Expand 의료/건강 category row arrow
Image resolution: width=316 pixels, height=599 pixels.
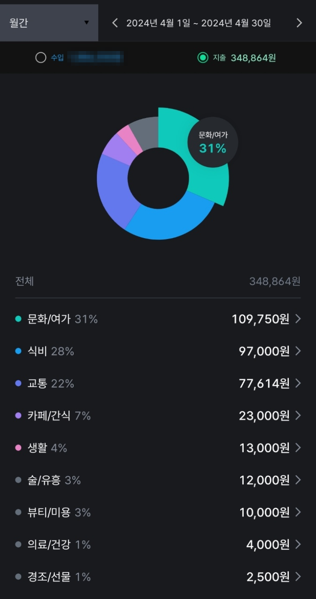298,544
